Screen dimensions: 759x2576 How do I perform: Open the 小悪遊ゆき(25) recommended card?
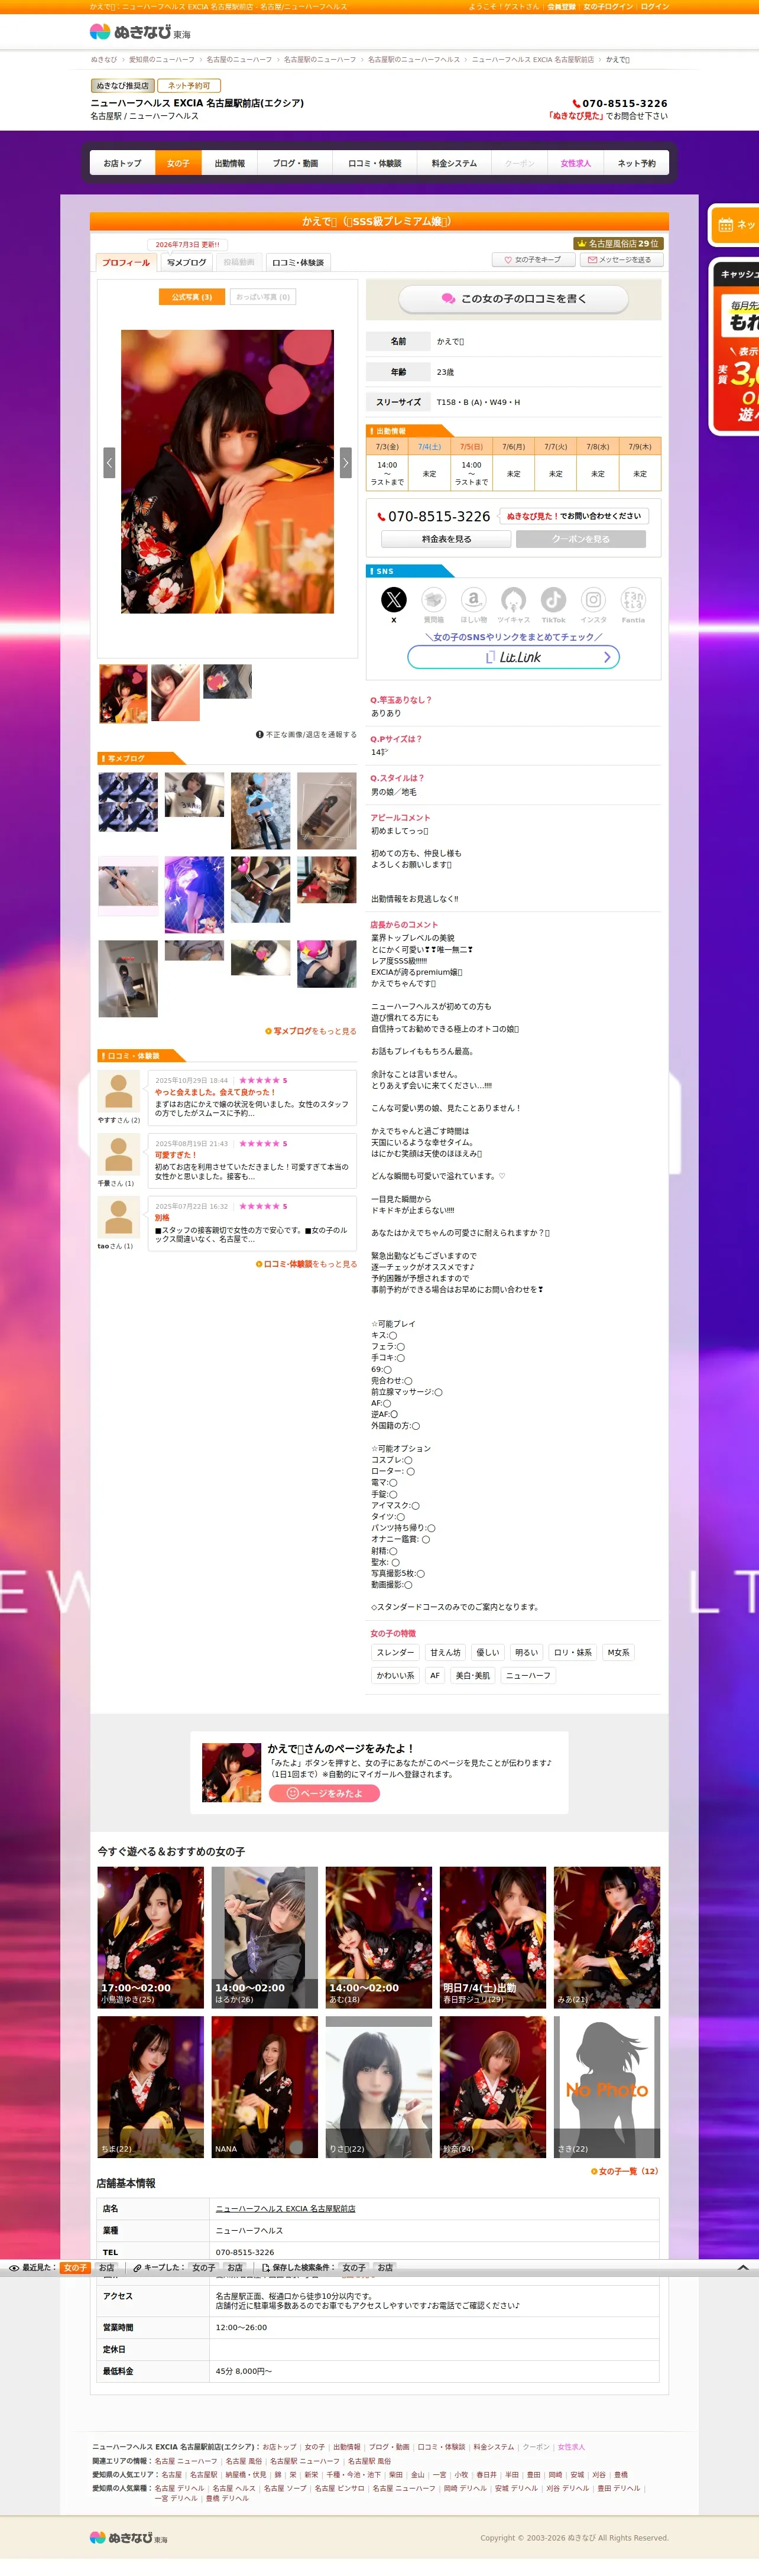[x=151, y=1937]
